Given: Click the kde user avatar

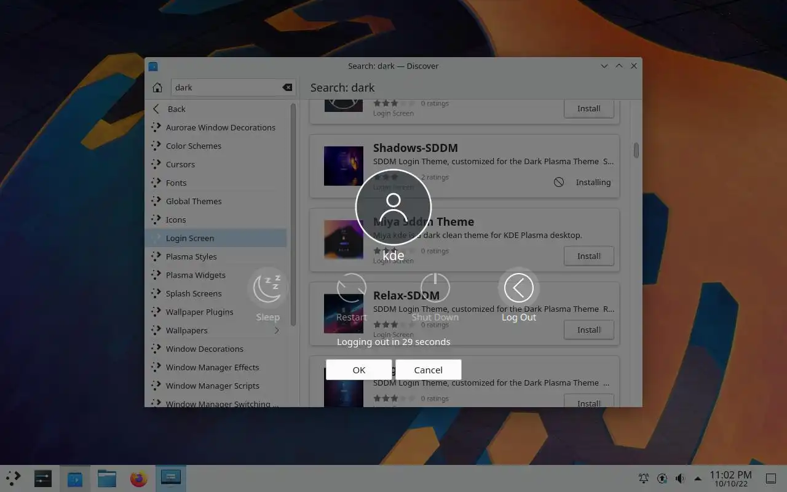Looking at the screenshot, I should pyautogui.click(x=393, y=207).
